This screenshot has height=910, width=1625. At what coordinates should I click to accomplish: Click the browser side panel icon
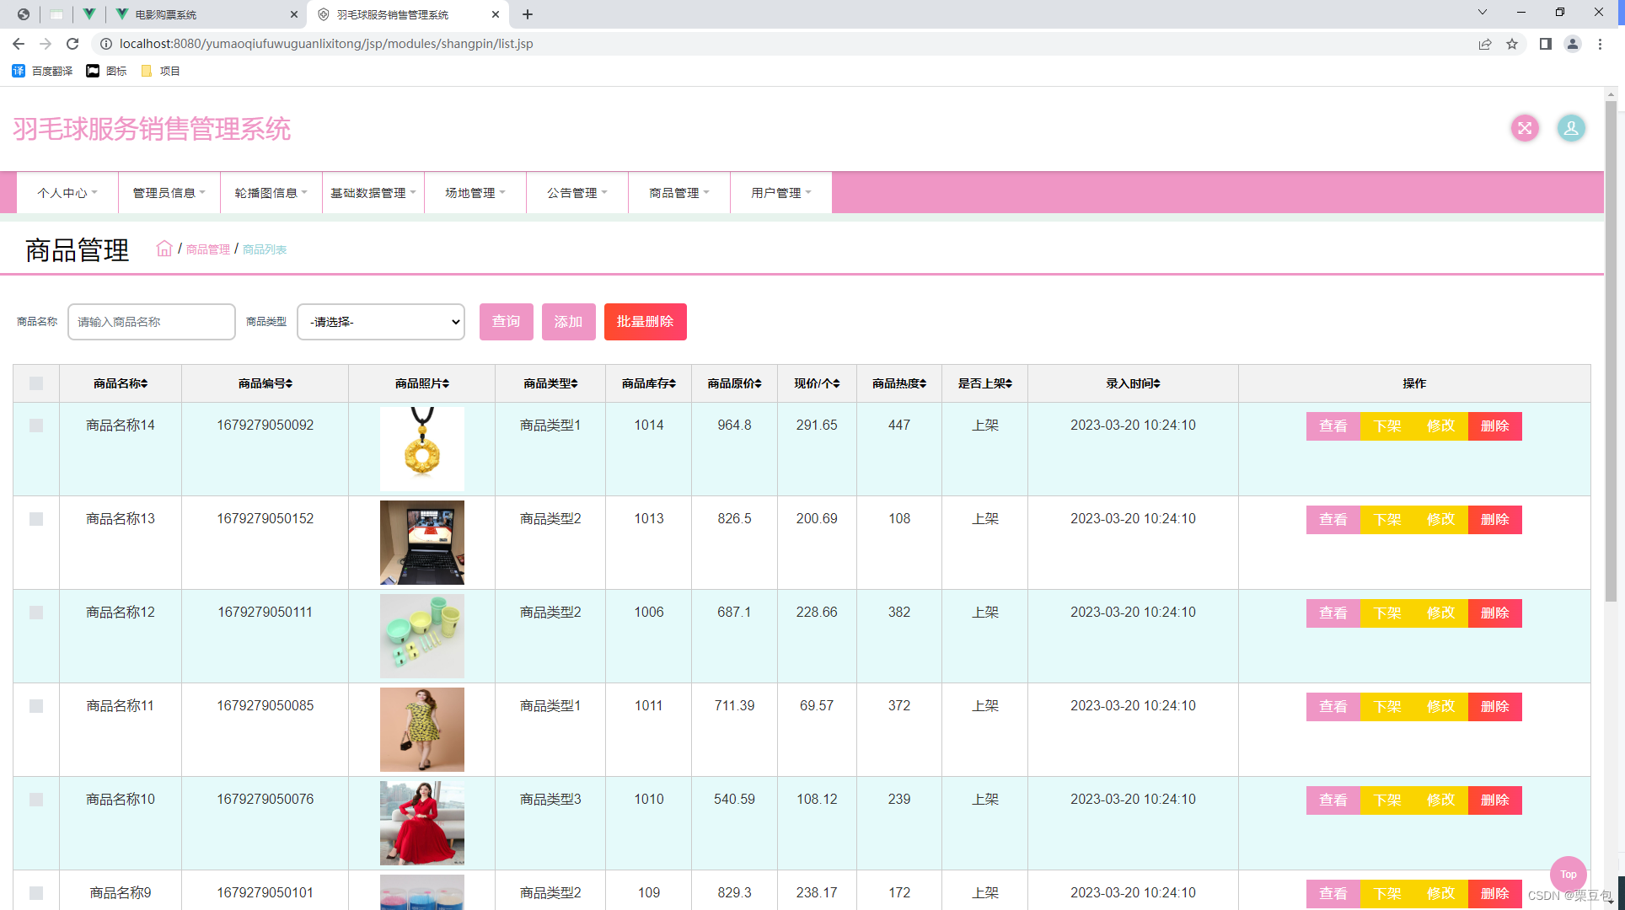click(x=1545, y=44)
